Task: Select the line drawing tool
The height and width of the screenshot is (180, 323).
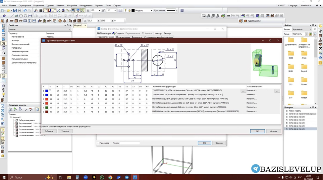Action: tap(12, 16)
